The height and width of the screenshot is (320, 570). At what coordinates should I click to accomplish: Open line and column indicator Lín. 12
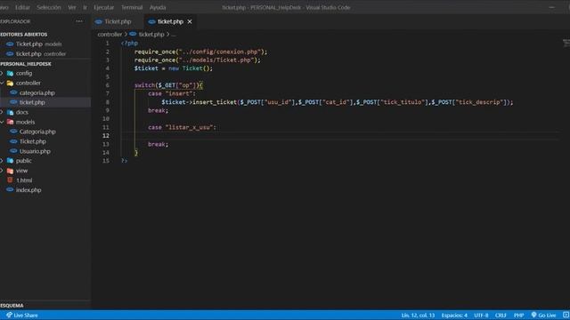point(418,316)
